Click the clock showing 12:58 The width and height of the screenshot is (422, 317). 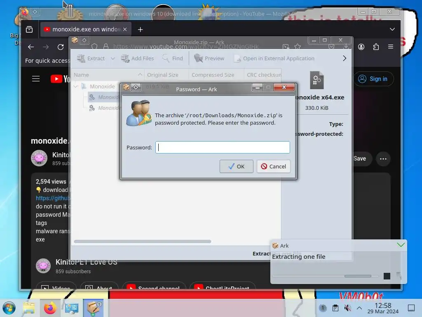pyautogui.click(x=383, y=308)
